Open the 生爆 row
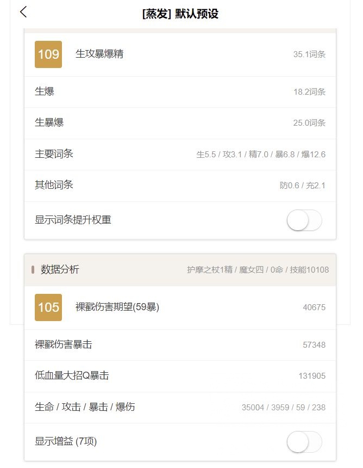Viewport: 363px width, 468px height. click(45, 91)
